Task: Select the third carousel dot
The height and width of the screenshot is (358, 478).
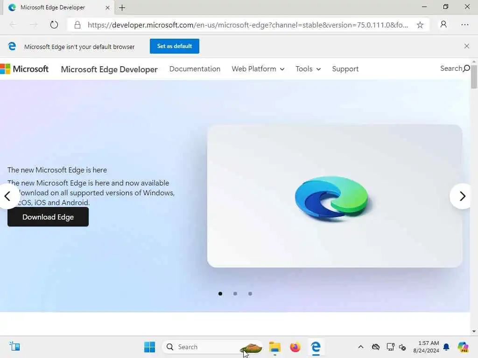Action: [250, 294]
